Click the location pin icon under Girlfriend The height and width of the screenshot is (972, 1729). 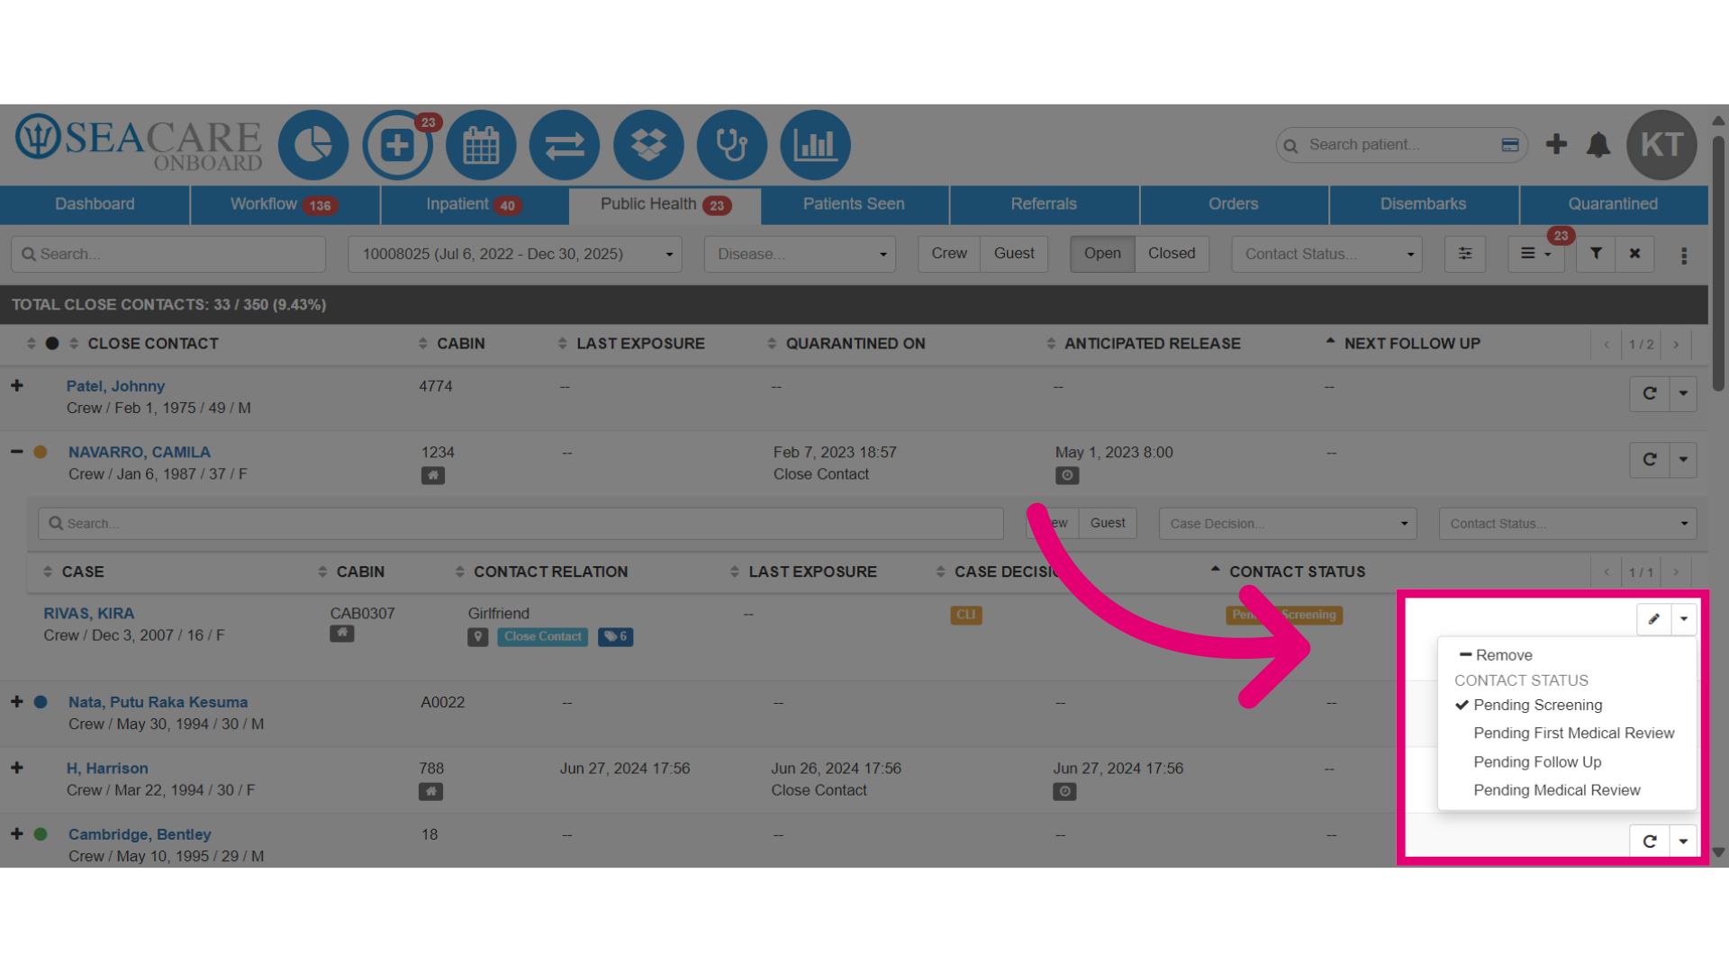point(478,637)
